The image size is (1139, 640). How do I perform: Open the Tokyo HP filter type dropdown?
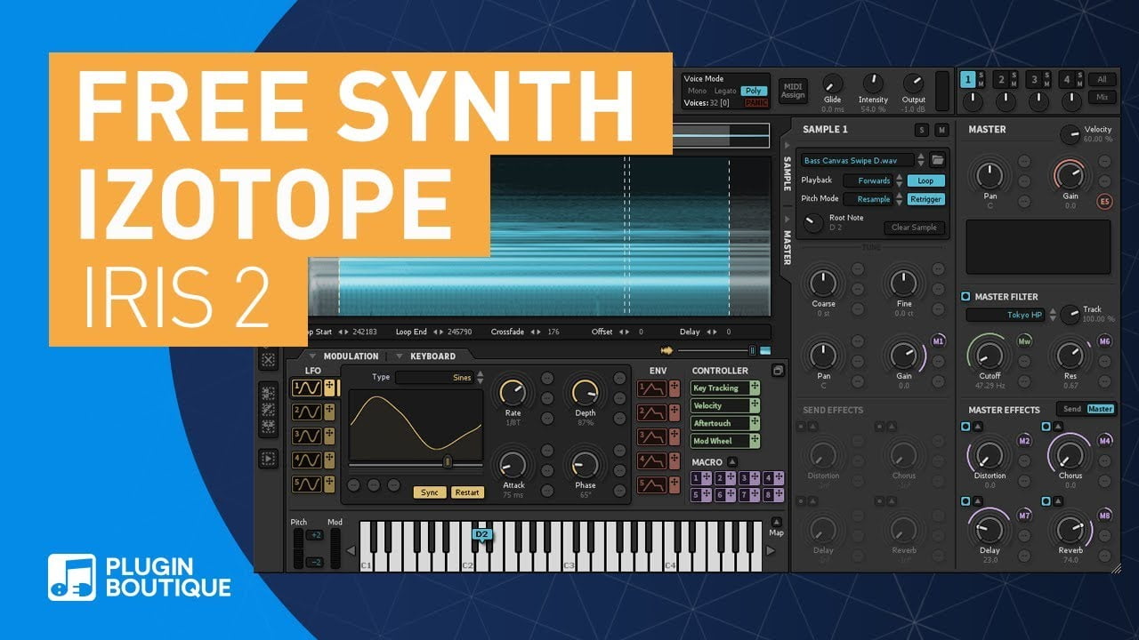click(x=1011, y=315)
